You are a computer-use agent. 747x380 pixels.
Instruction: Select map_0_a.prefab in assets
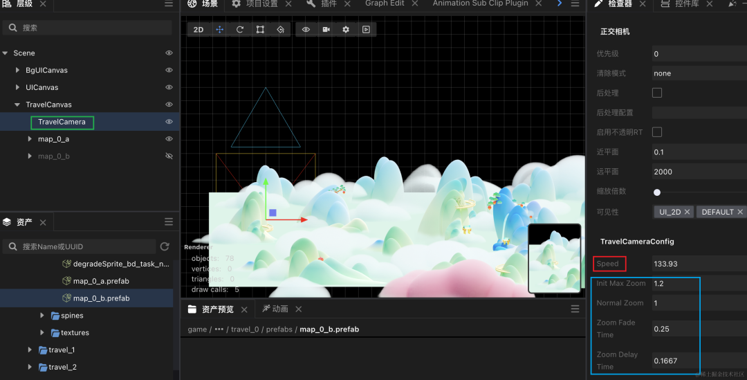[101, 281]
